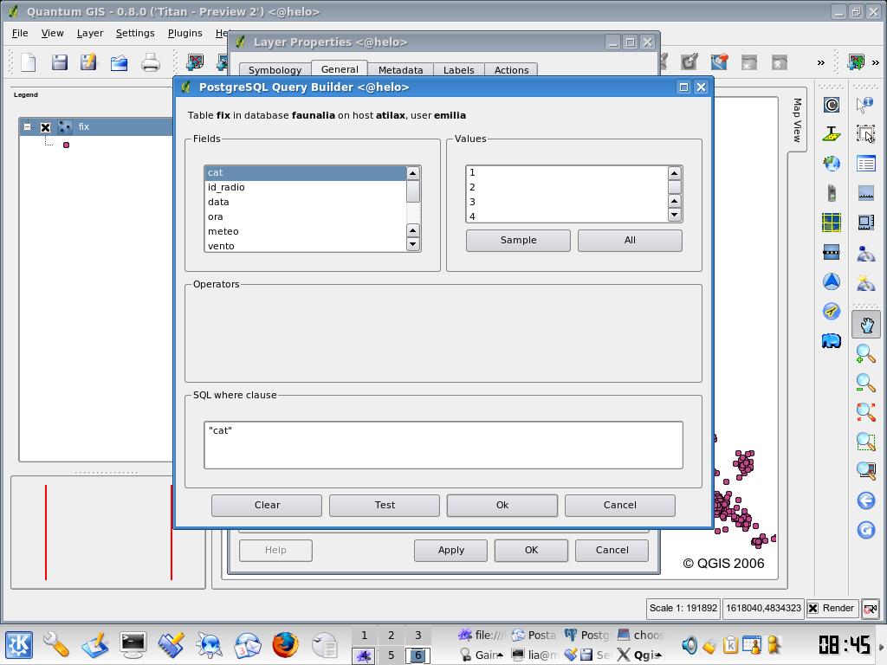Click the fix layer symbol swatch
This screenshot has width=887, height=665.
pos(66,145)
